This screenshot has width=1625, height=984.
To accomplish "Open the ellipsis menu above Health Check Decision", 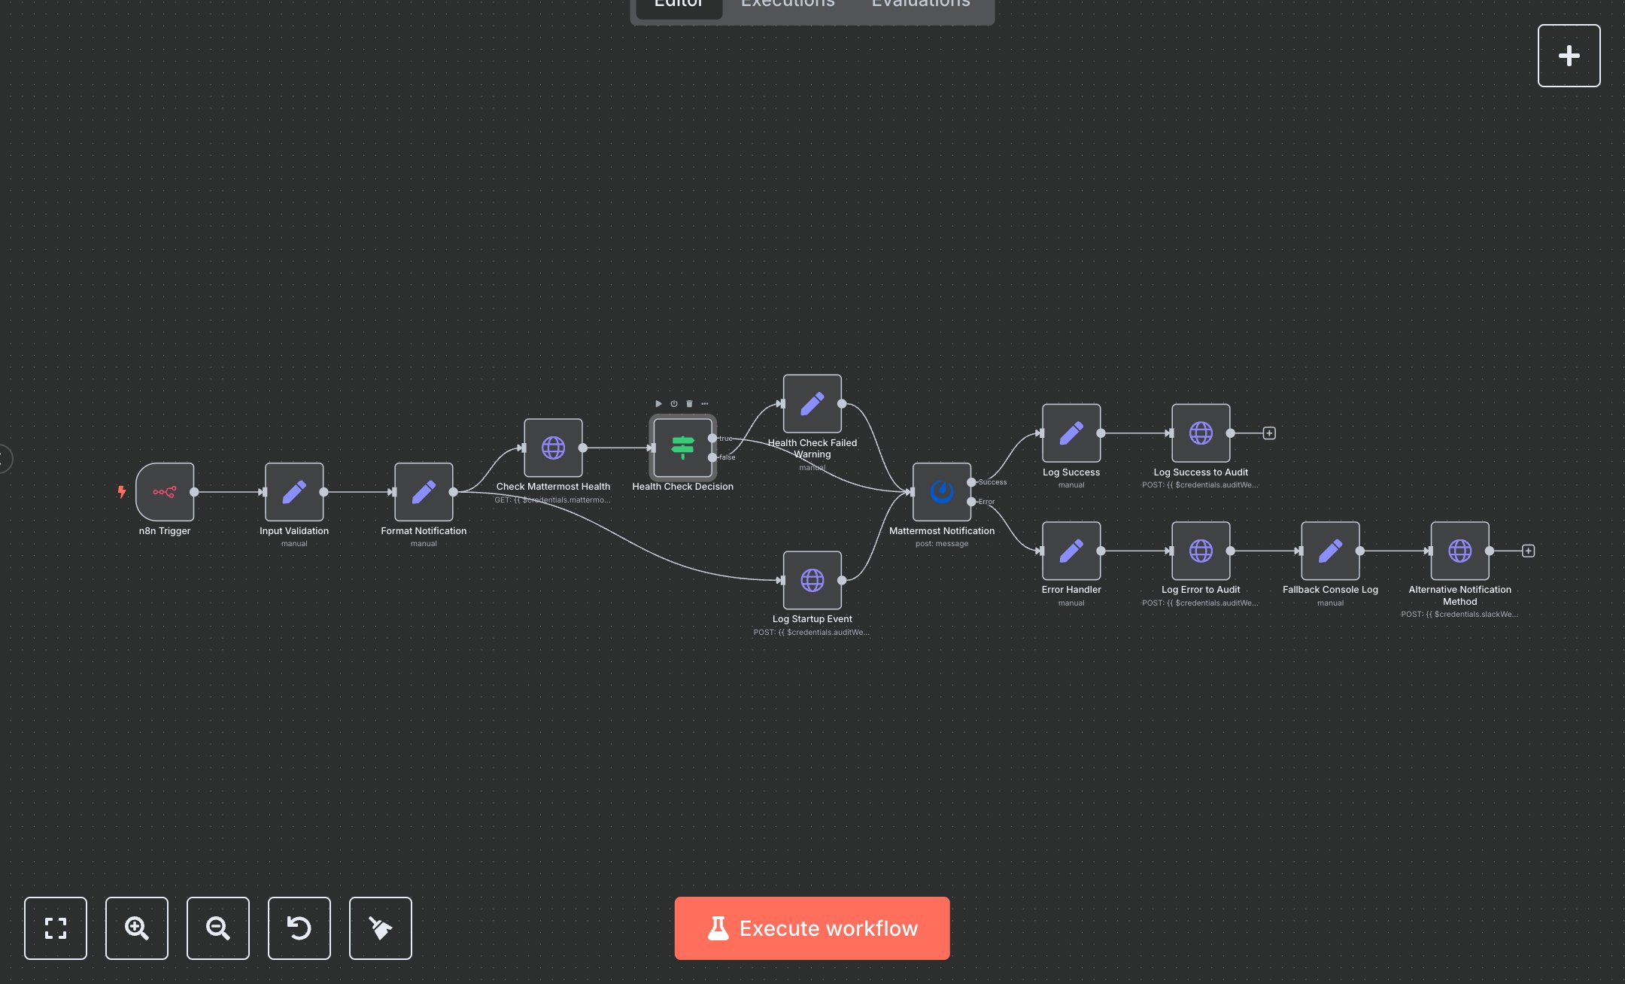I will pos(704,403).
